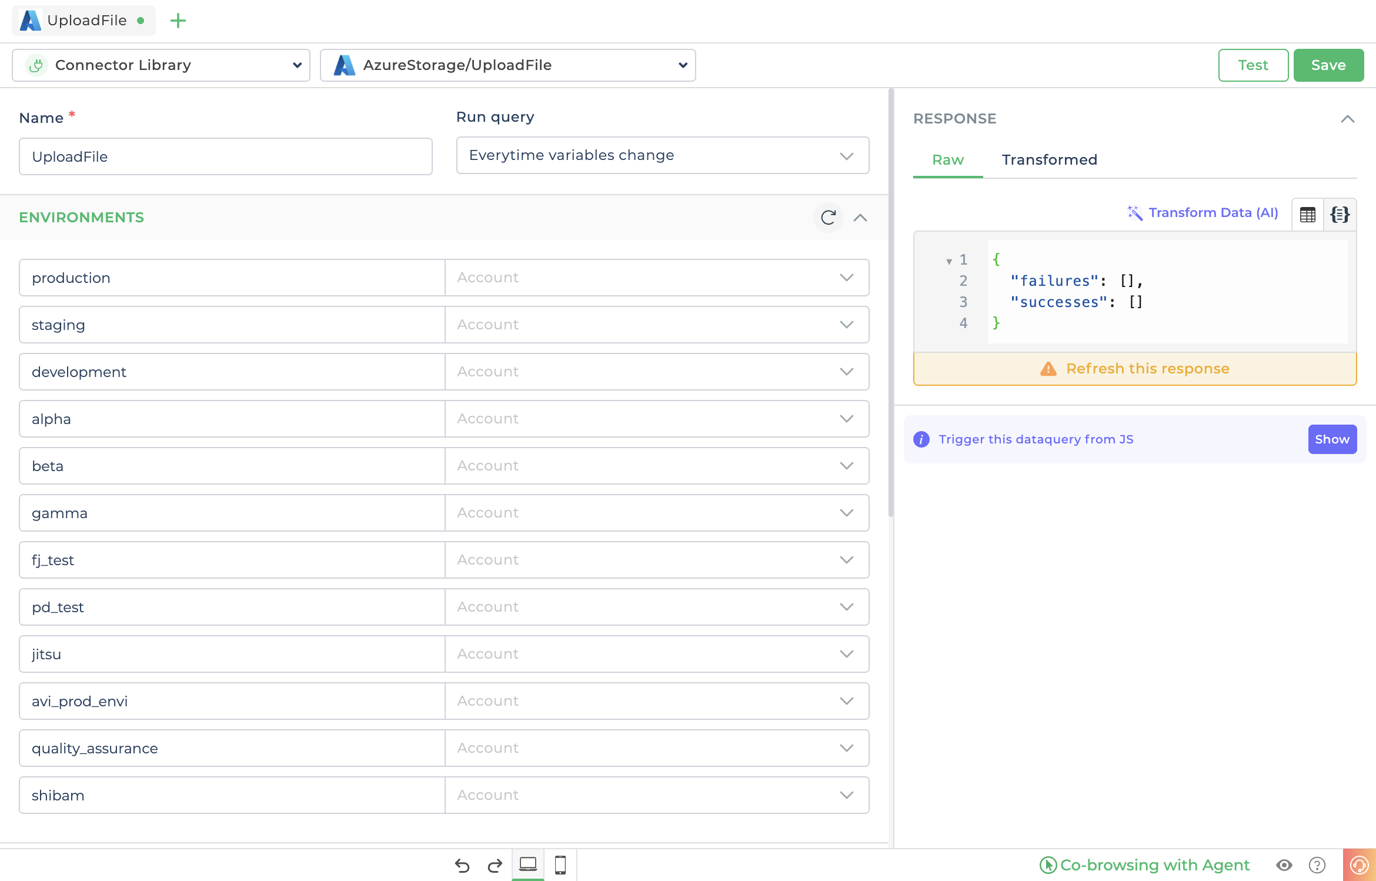The image size is (1376, 881).
Task: Click the Trigger this dataquery from JS text
Action: tap(1036, 439)
